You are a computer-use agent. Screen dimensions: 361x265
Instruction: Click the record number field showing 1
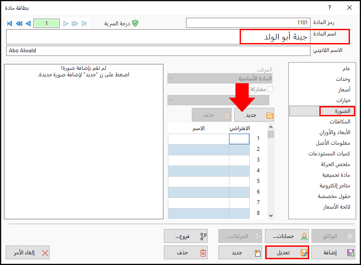click(x=47, y=23)
